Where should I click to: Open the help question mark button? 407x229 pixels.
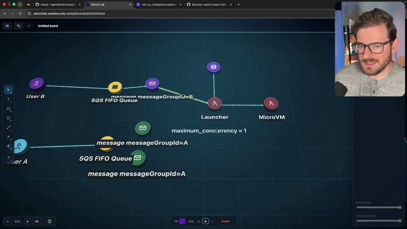coord(50,221)
